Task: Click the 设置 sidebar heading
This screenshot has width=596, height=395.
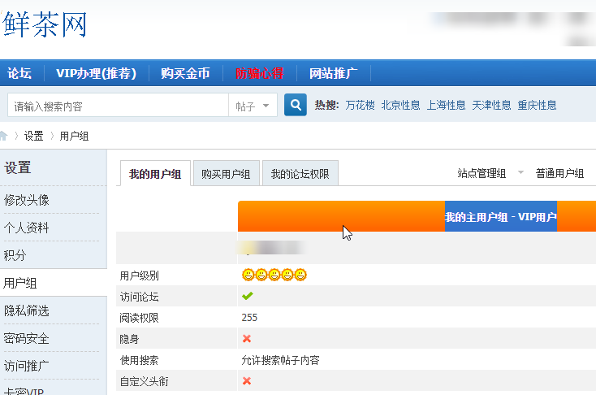Action: (18, 167)
